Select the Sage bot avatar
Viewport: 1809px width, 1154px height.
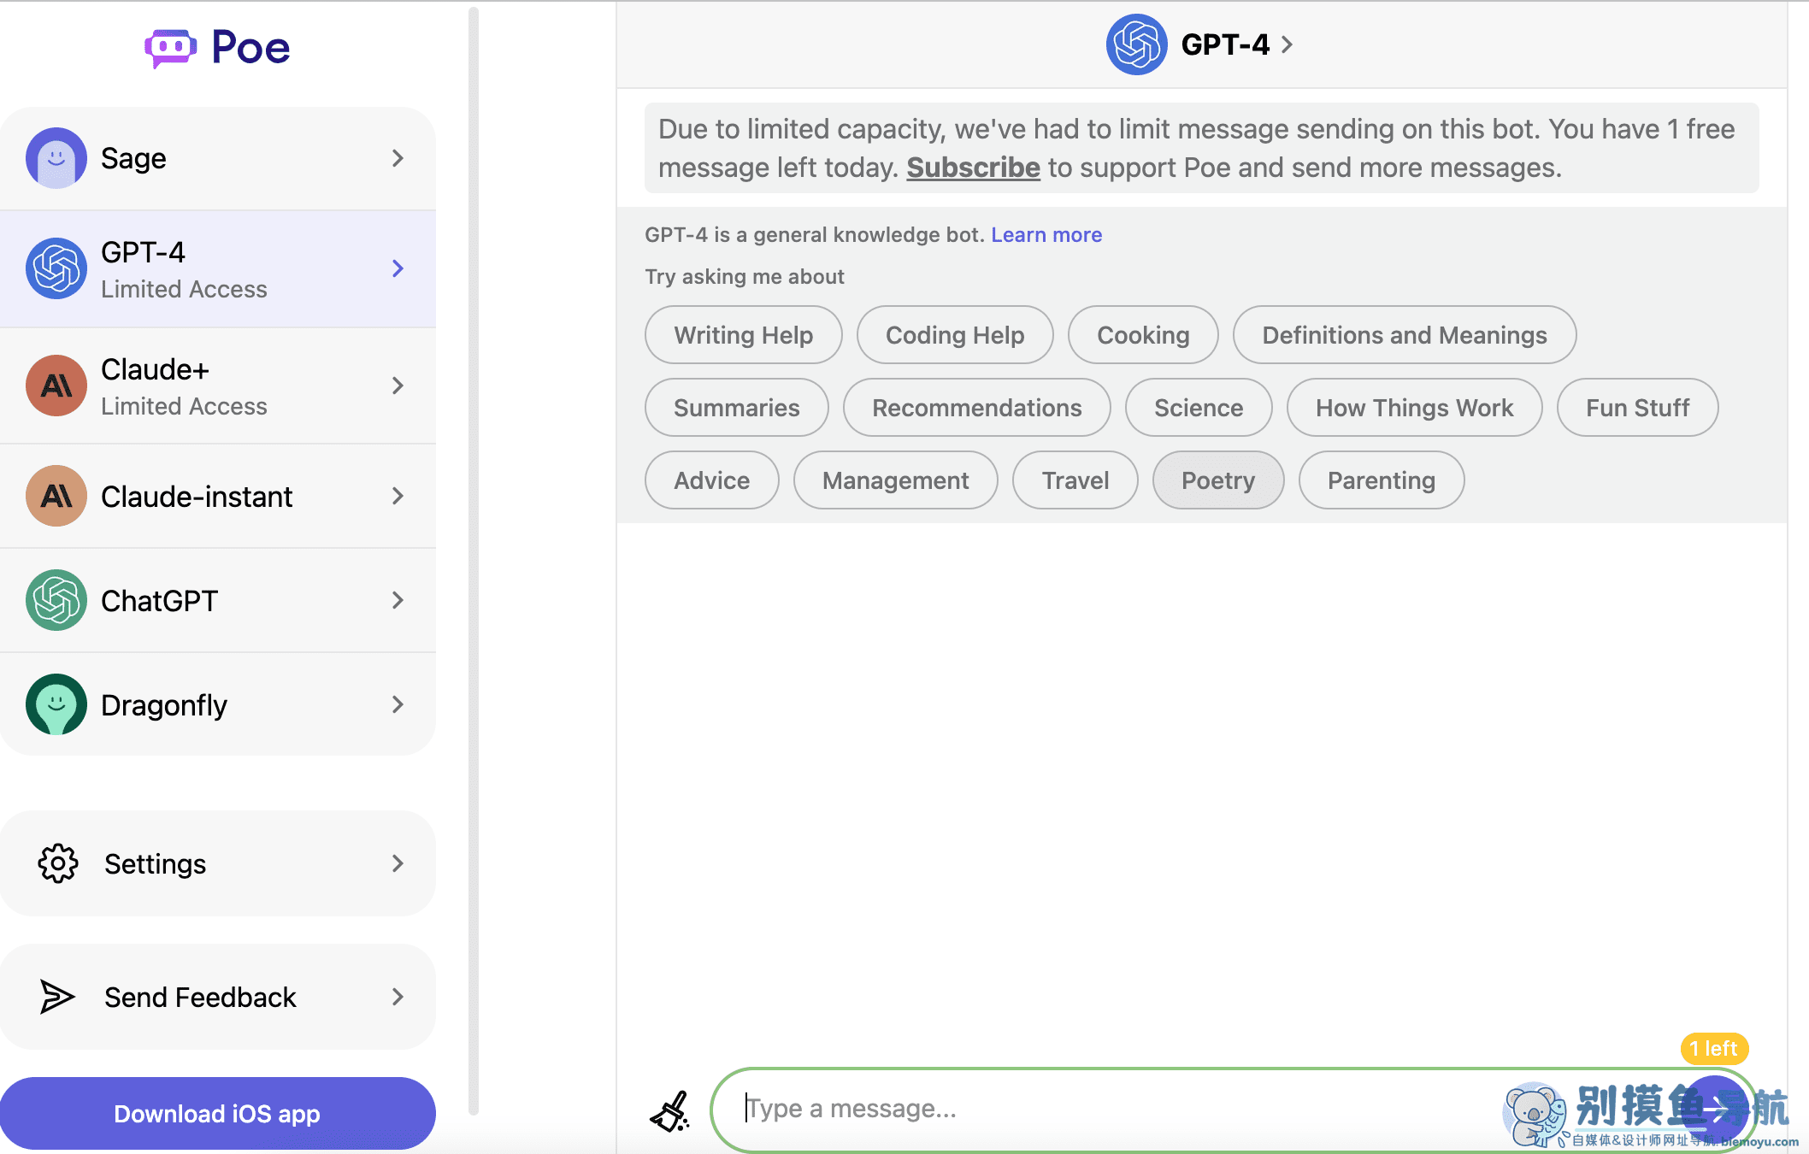pos(56,158)
